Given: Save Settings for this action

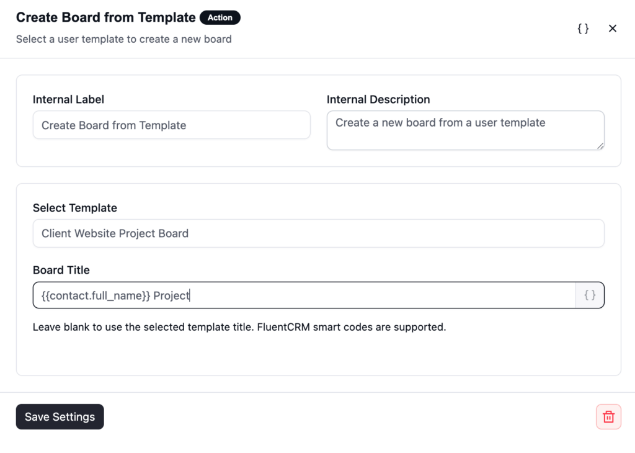Looking at the screenshot, I should pos(60,416).
